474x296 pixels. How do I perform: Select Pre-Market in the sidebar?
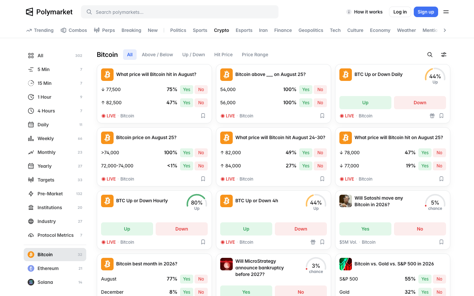(55, 194)
